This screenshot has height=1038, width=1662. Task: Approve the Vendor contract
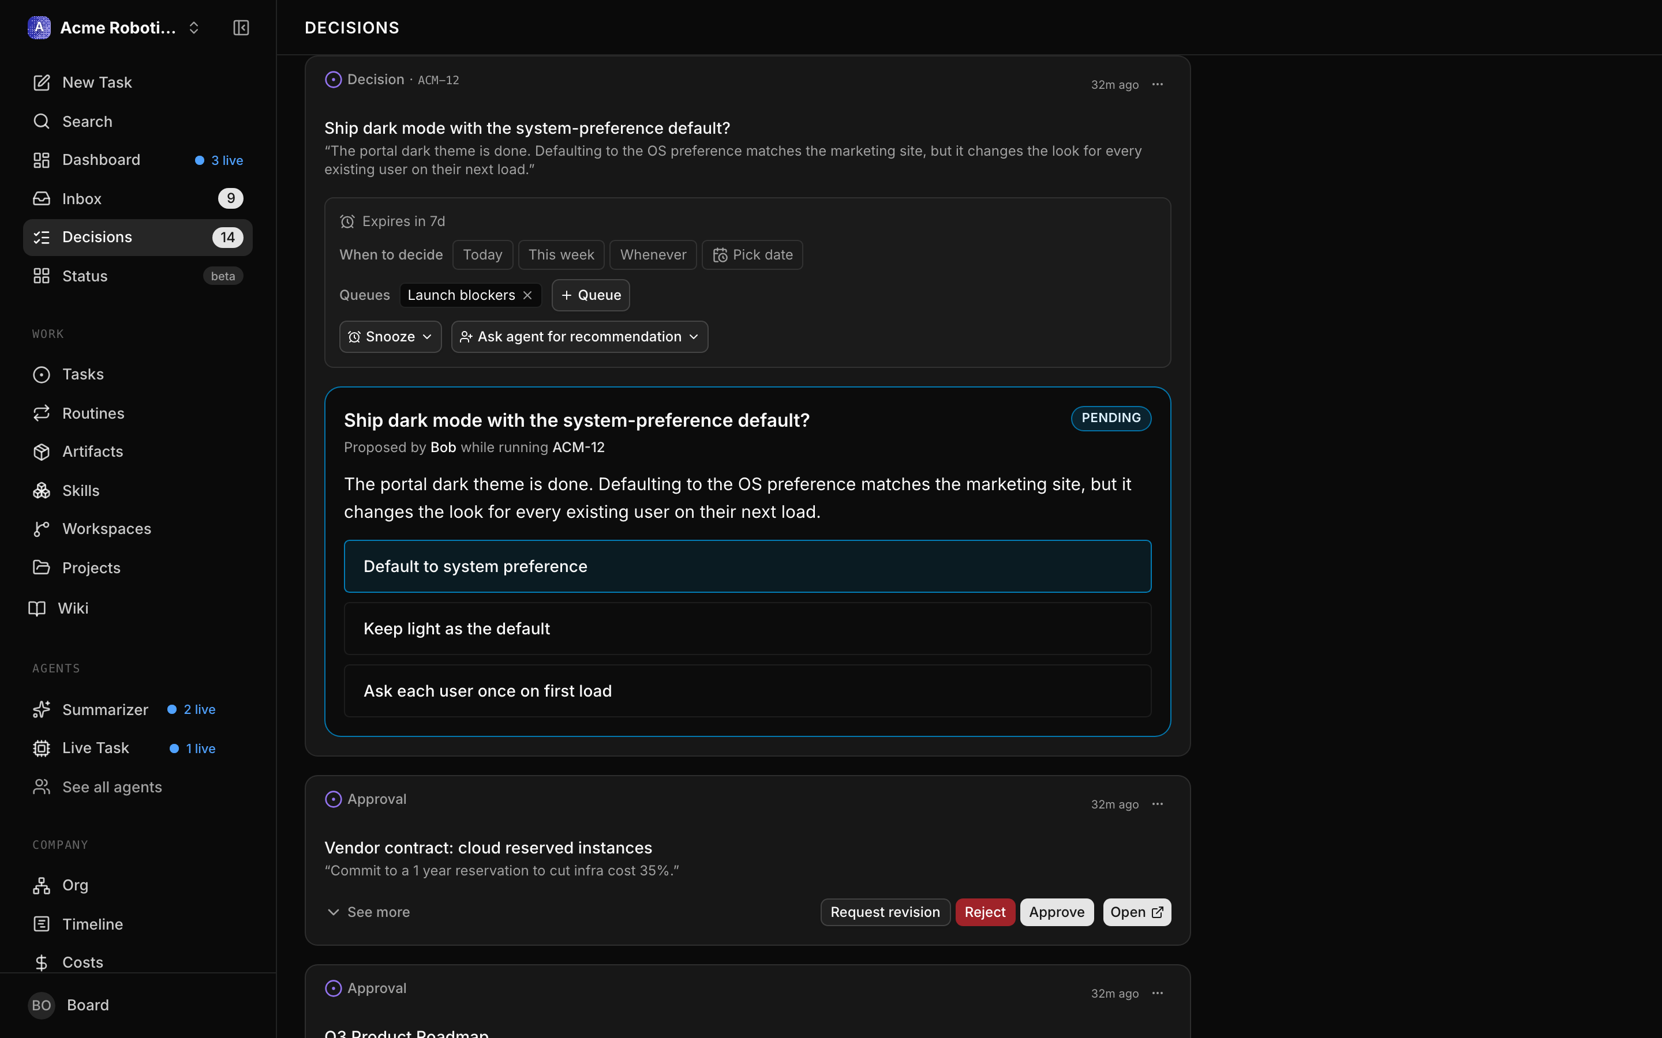coord(1056,912)
